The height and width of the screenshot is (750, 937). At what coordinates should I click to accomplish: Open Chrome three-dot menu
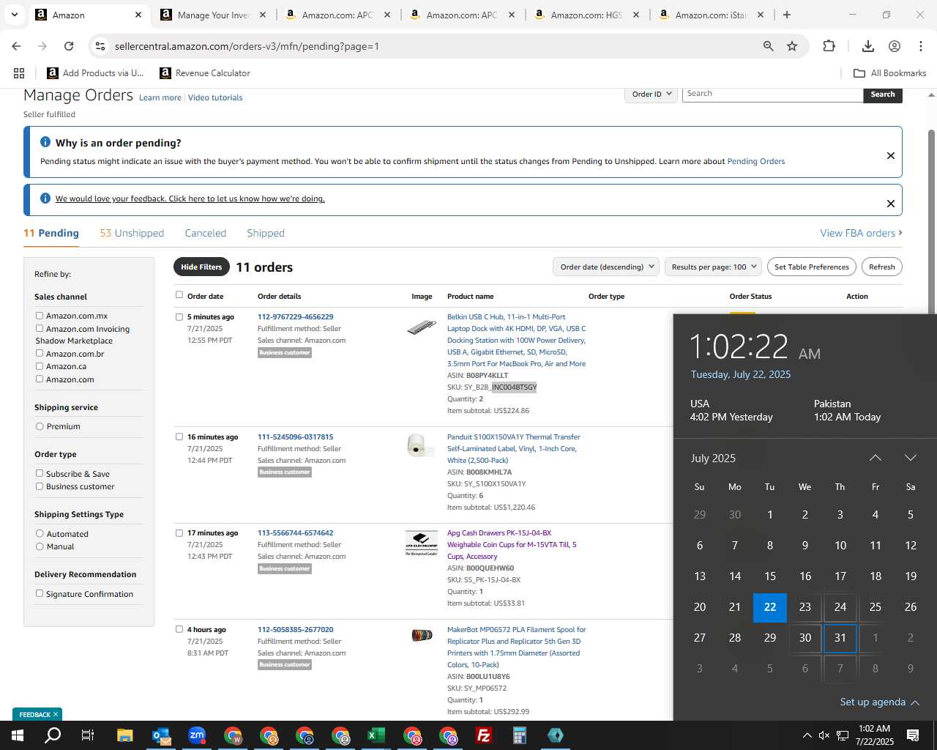(x=921, y=46)
